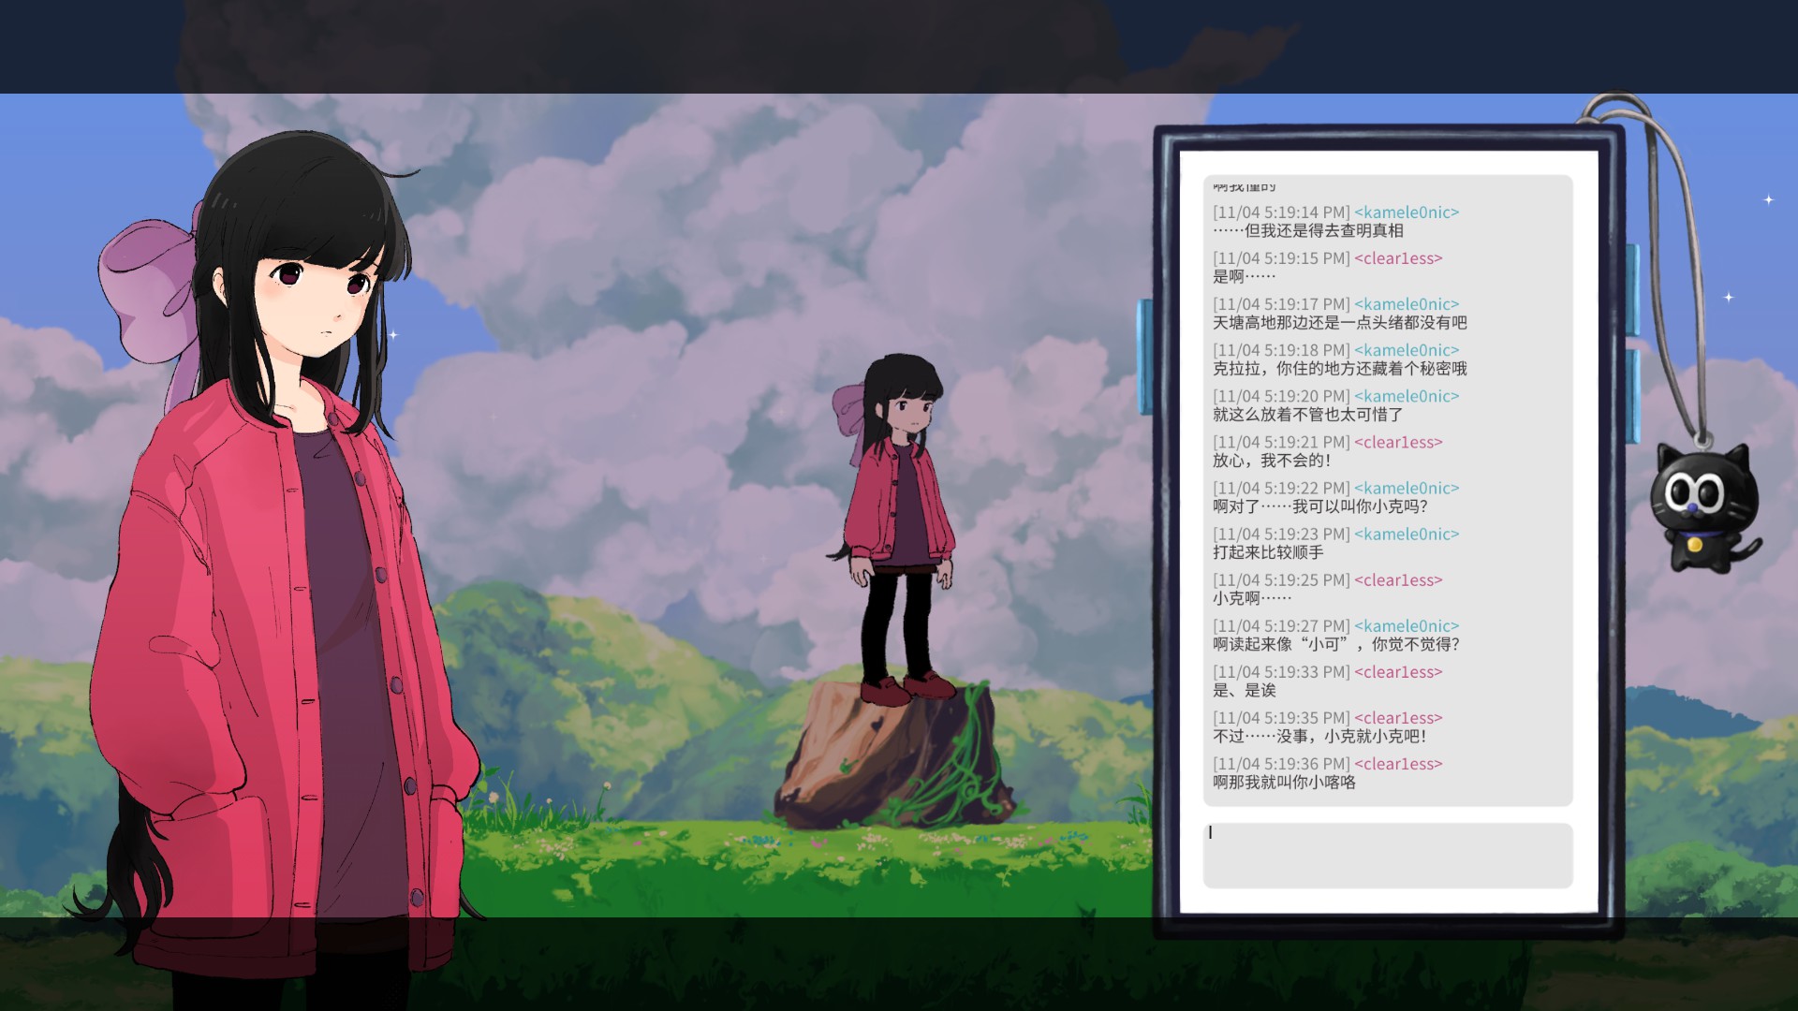The image size is (1798, 1011).
Task: Focus the chat message input box
Action: (x=1387, y=855)
